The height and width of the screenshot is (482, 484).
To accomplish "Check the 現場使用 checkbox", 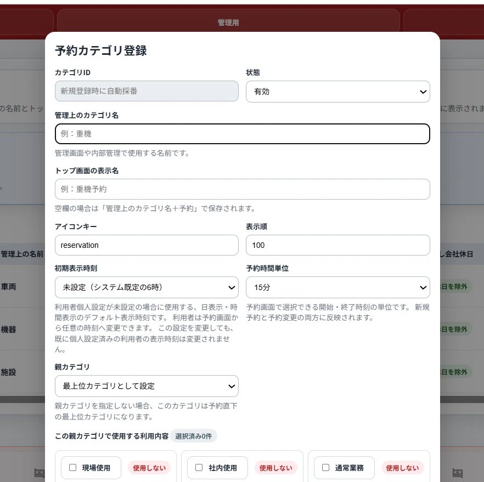I will [x=73, y=468].
